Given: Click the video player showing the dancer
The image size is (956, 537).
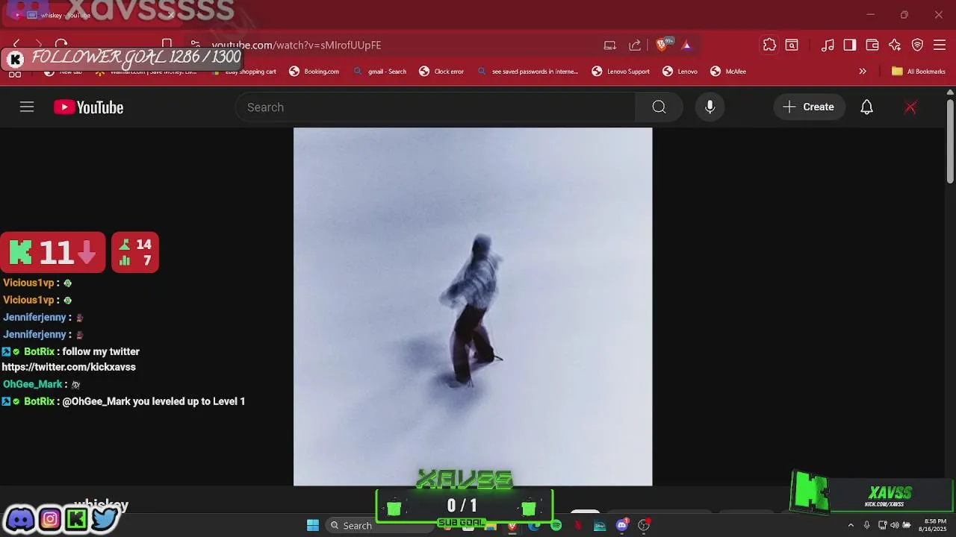Looking at the screenshot, I should (x=473, y=307).
